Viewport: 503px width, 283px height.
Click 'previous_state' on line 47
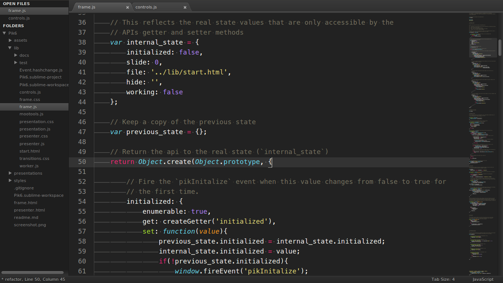pos(155,132)
